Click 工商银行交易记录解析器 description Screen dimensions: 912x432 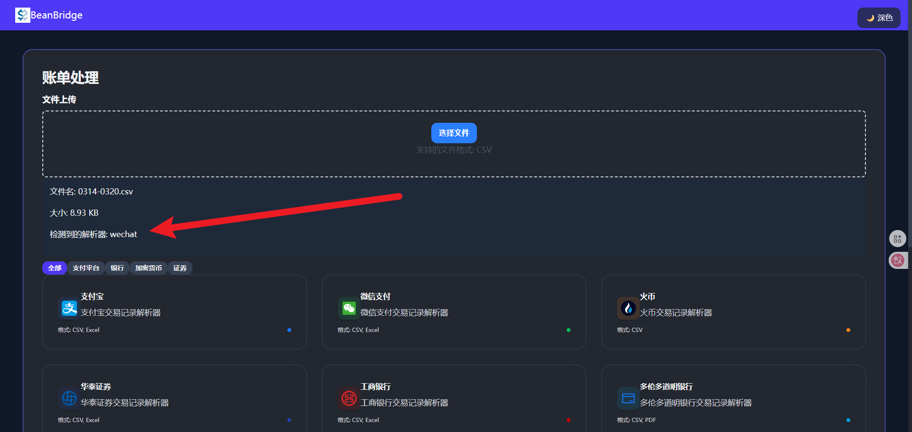(404, 403)
